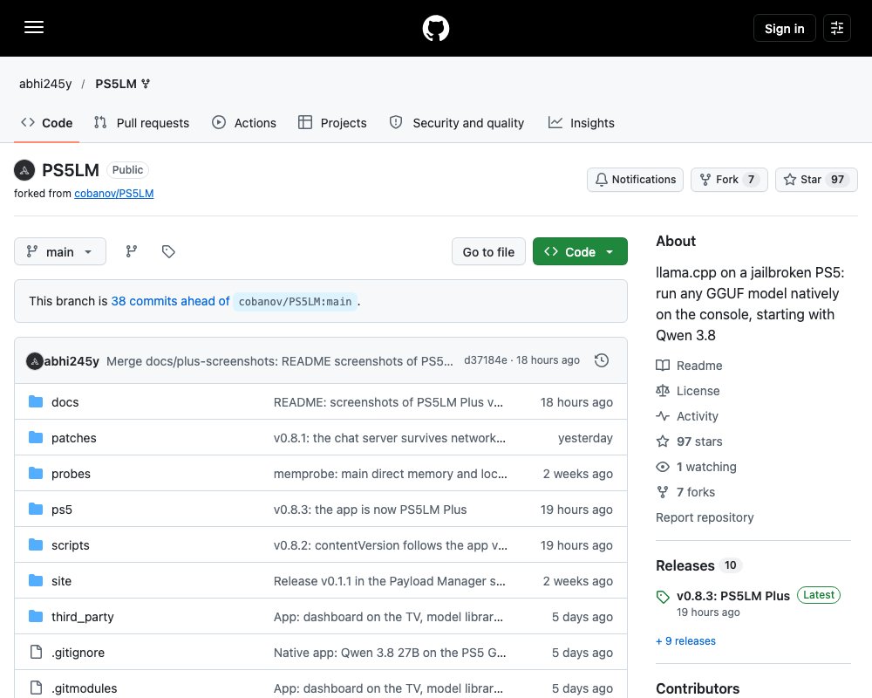
Task: Open the Pull requests tab
Action: pos(142,123)
